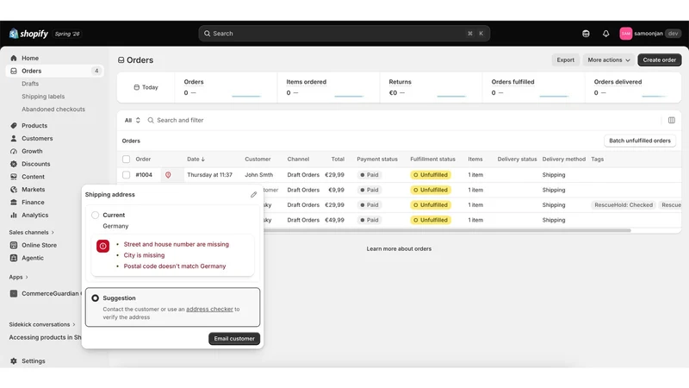
Task: Open the edit columns icon
Action: (672, 120)
